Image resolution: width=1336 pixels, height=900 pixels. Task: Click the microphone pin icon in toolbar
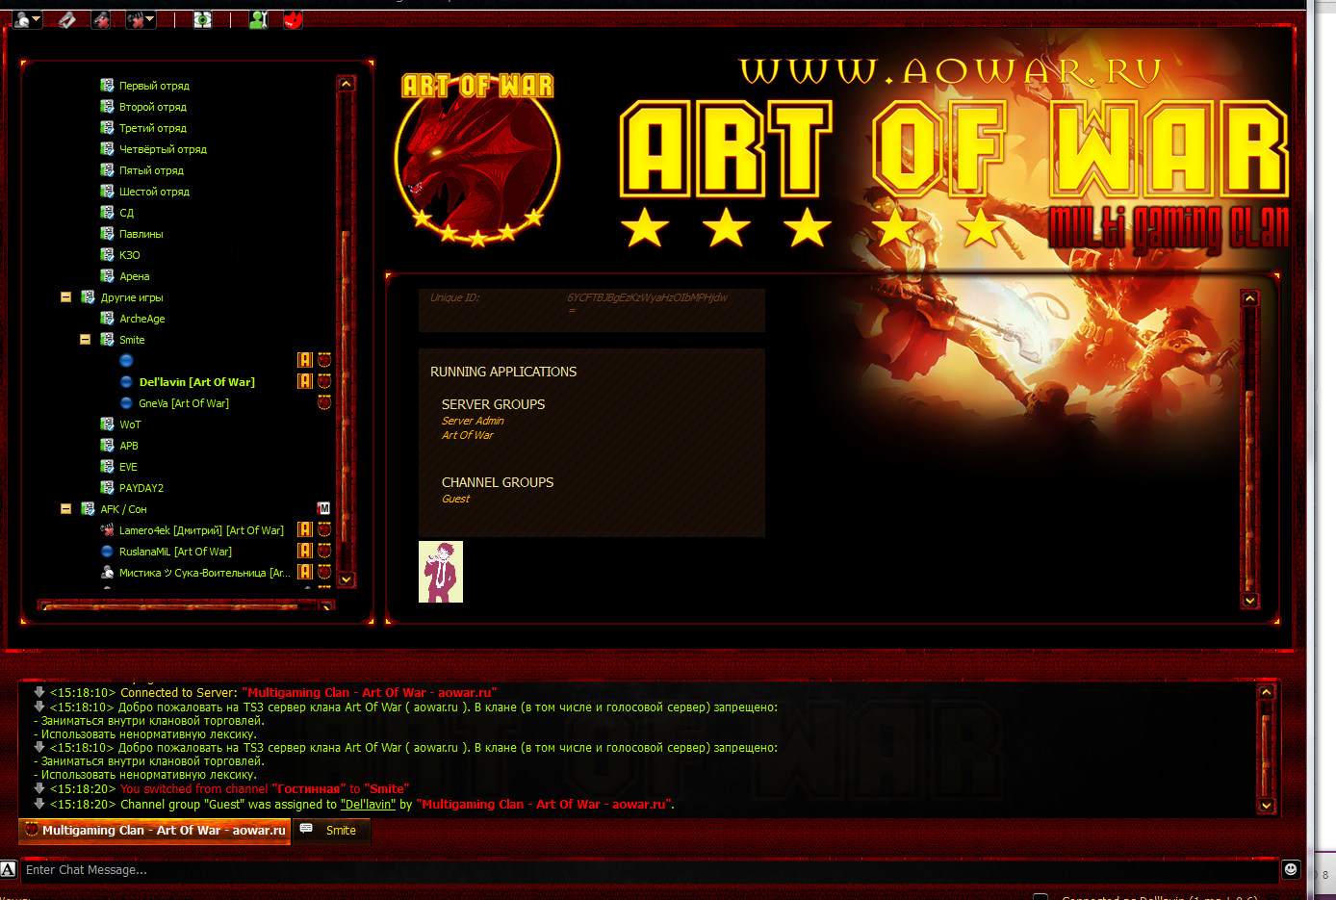point(66,19)
